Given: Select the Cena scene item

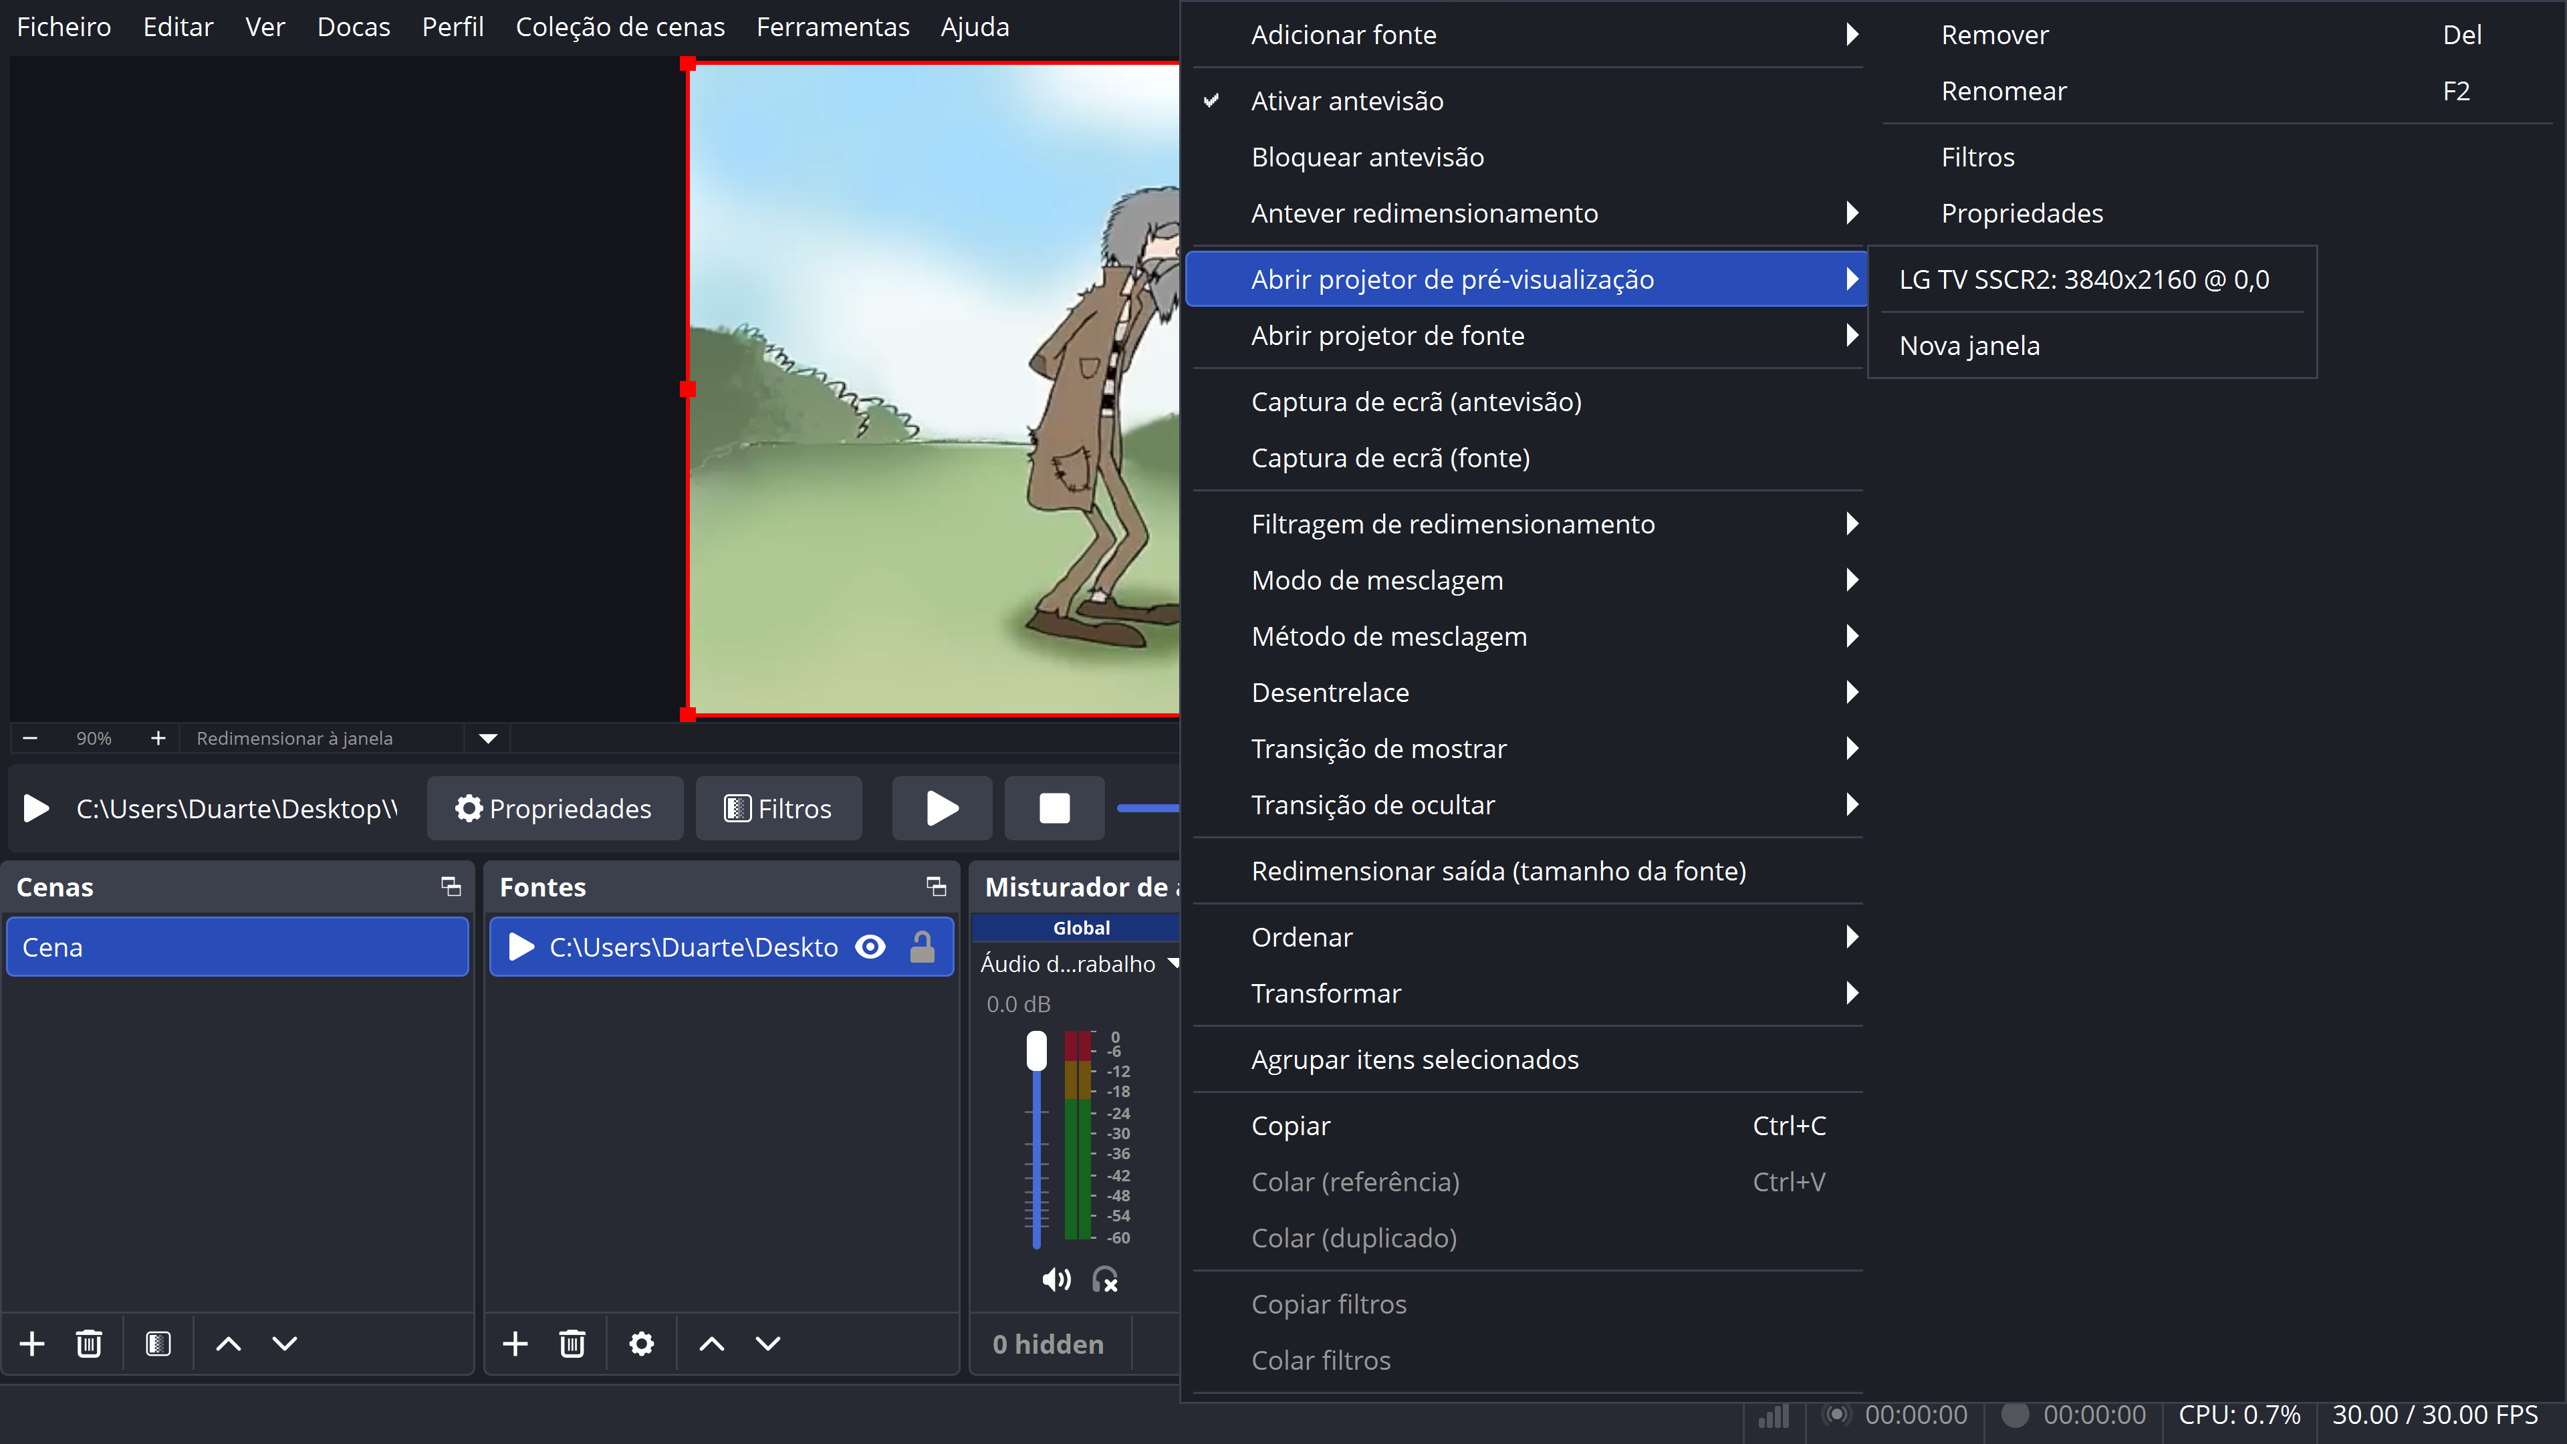Looking at the screenshot, I should (x=237, y=947).
